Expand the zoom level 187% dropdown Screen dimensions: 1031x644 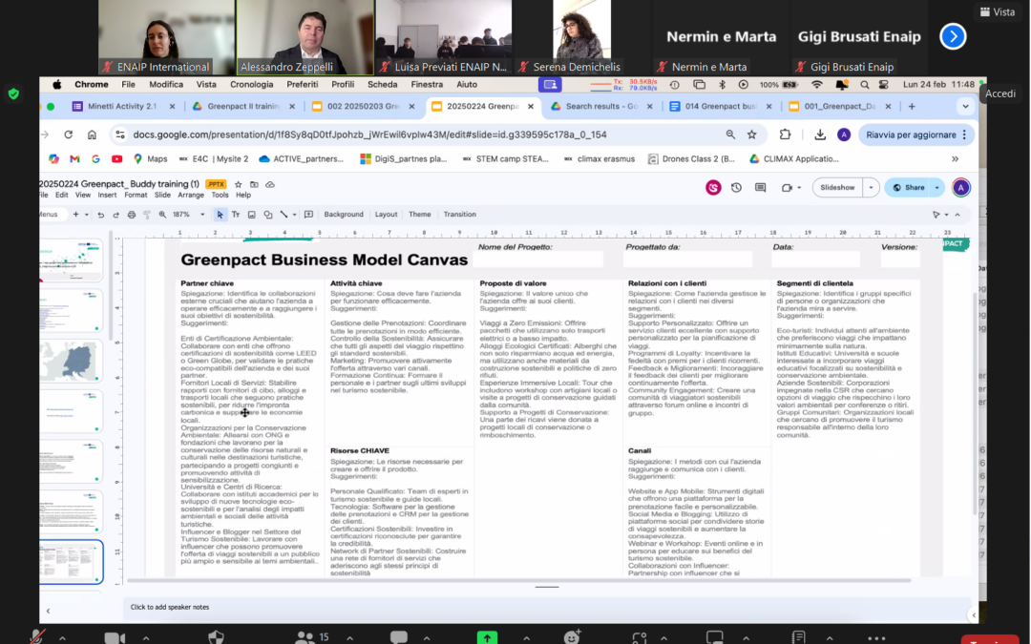[202, 215]
